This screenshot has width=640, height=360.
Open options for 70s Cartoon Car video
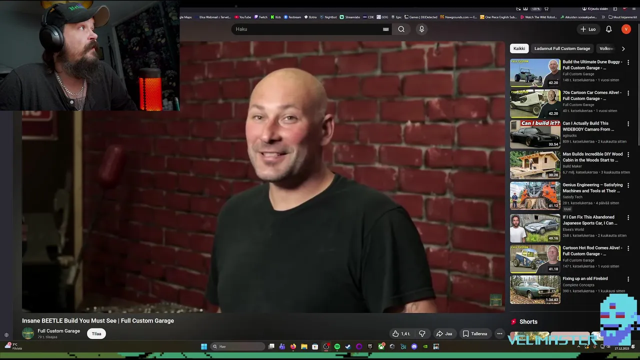[x=628, y=93]
